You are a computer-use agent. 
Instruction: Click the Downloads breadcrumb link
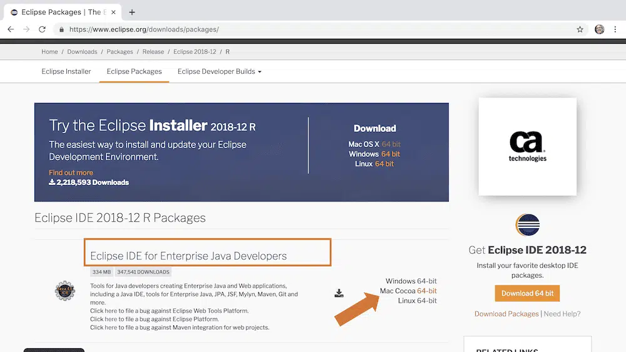(x=82, y=52)
